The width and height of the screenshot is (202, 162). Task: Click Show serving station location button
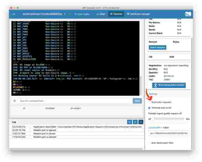click(169, 85)
